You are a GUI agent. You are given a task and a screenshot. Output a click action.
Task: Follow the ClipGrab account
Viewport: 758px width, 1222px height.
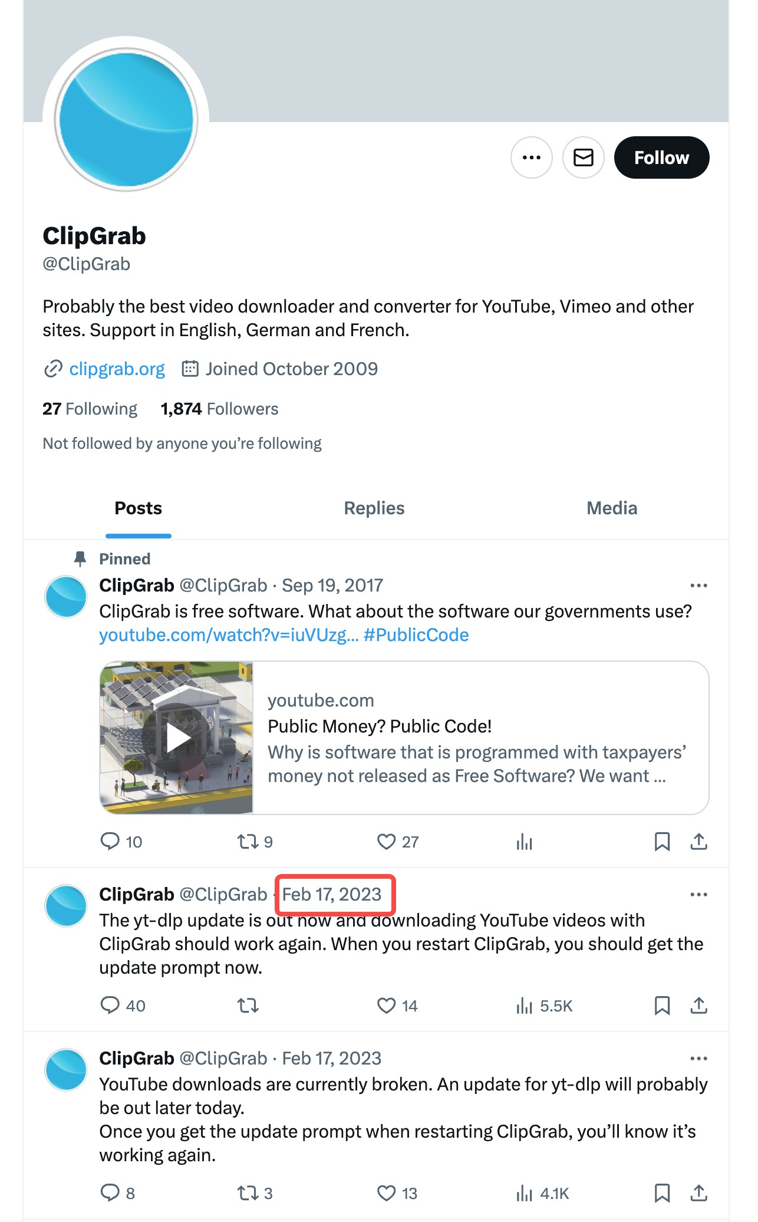[661, 157]
